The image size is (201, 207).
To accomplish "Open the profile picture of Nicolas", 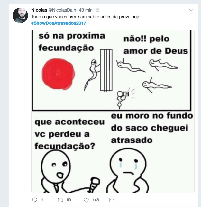I will (x=20, y=15).
